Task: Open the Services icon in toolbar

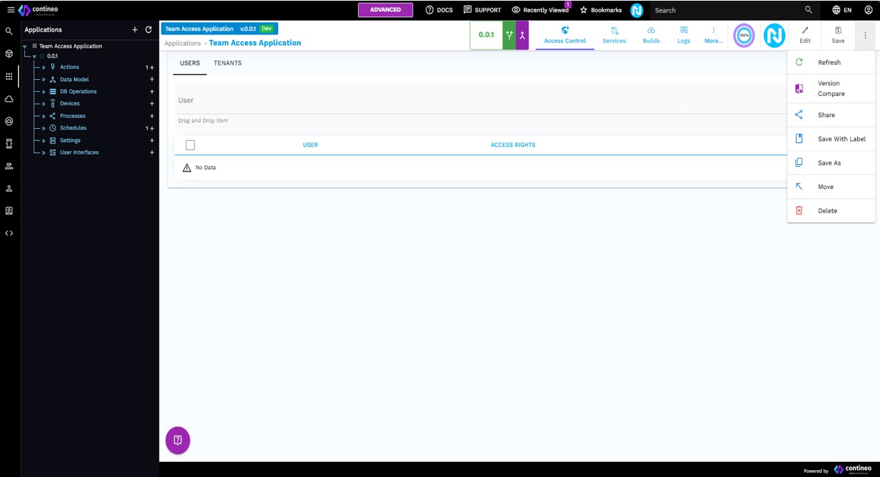Action: [x=614, y=31]
